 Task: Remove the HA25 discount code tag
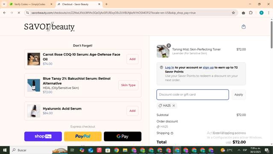point(173,105)
